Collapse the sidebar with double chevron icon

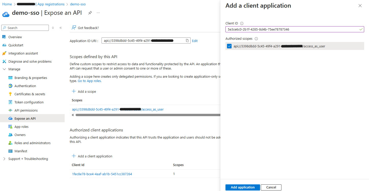[61, 28]
